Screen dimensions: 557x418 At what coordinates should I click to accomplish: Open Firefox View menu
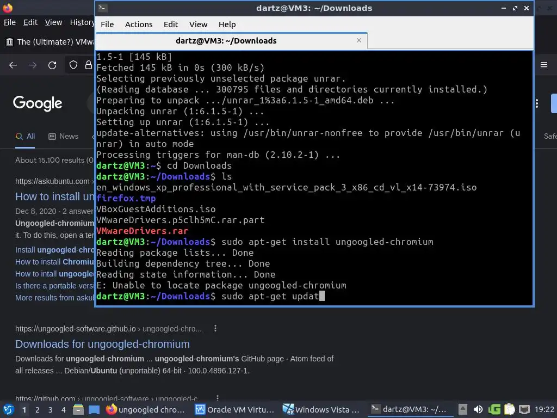pyautogui.click(x=53, y=22)
